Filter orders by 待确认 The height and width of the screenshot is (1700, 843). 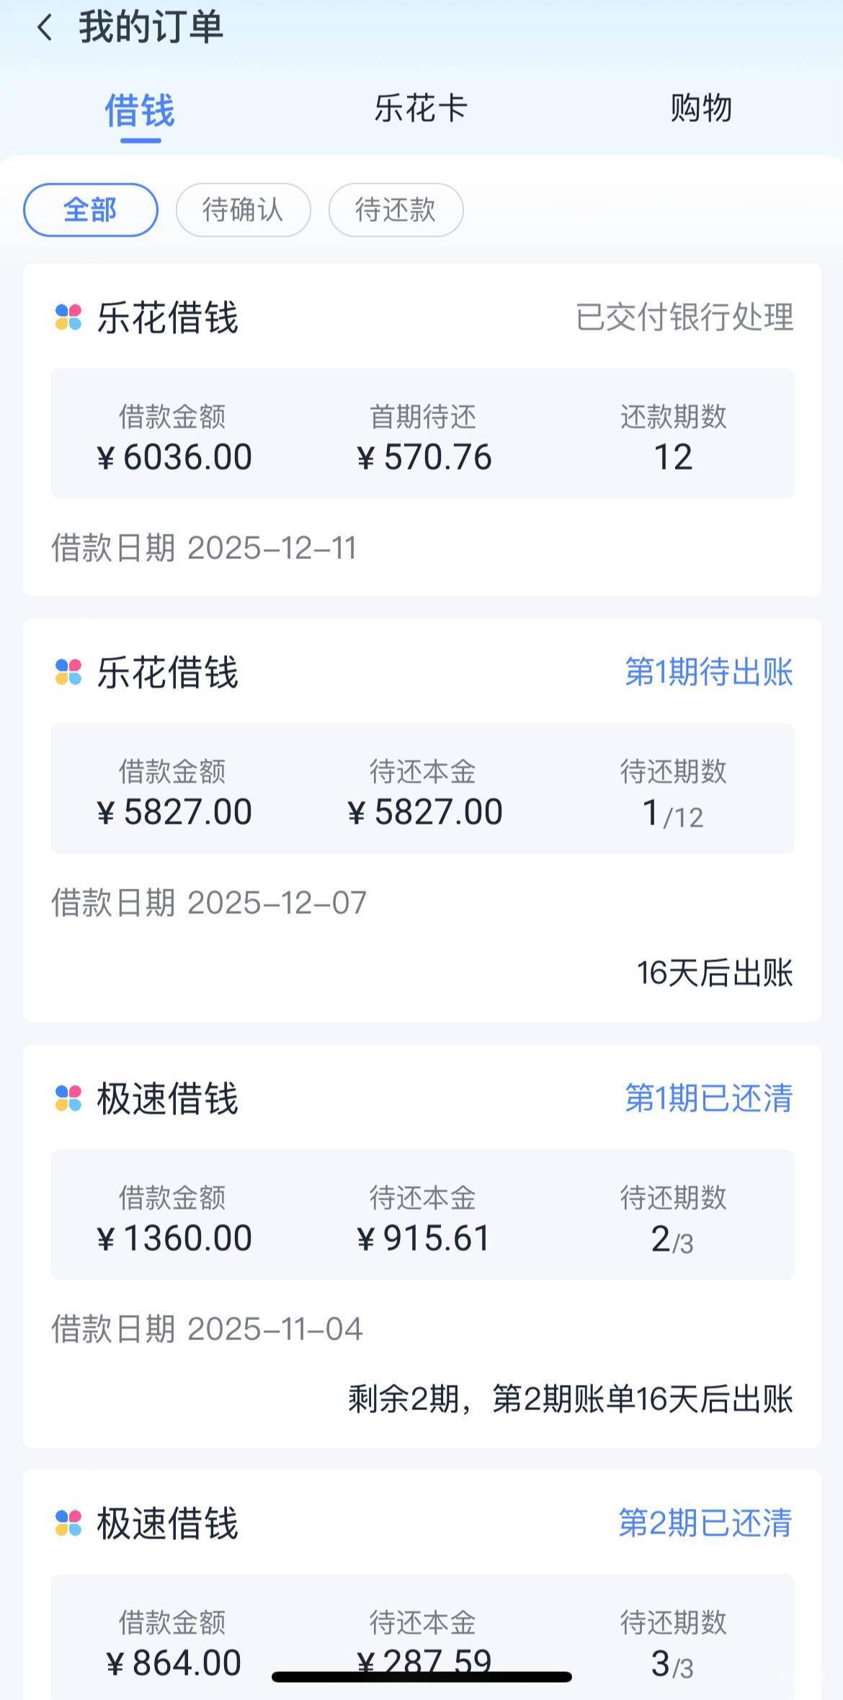(x=243, y=210)
